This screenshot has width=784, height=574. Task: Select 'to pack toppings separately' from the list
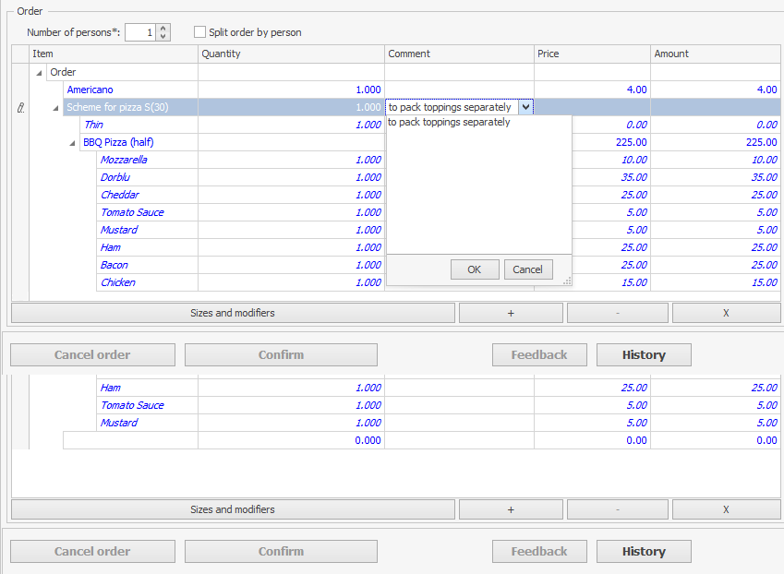(449, 122)
